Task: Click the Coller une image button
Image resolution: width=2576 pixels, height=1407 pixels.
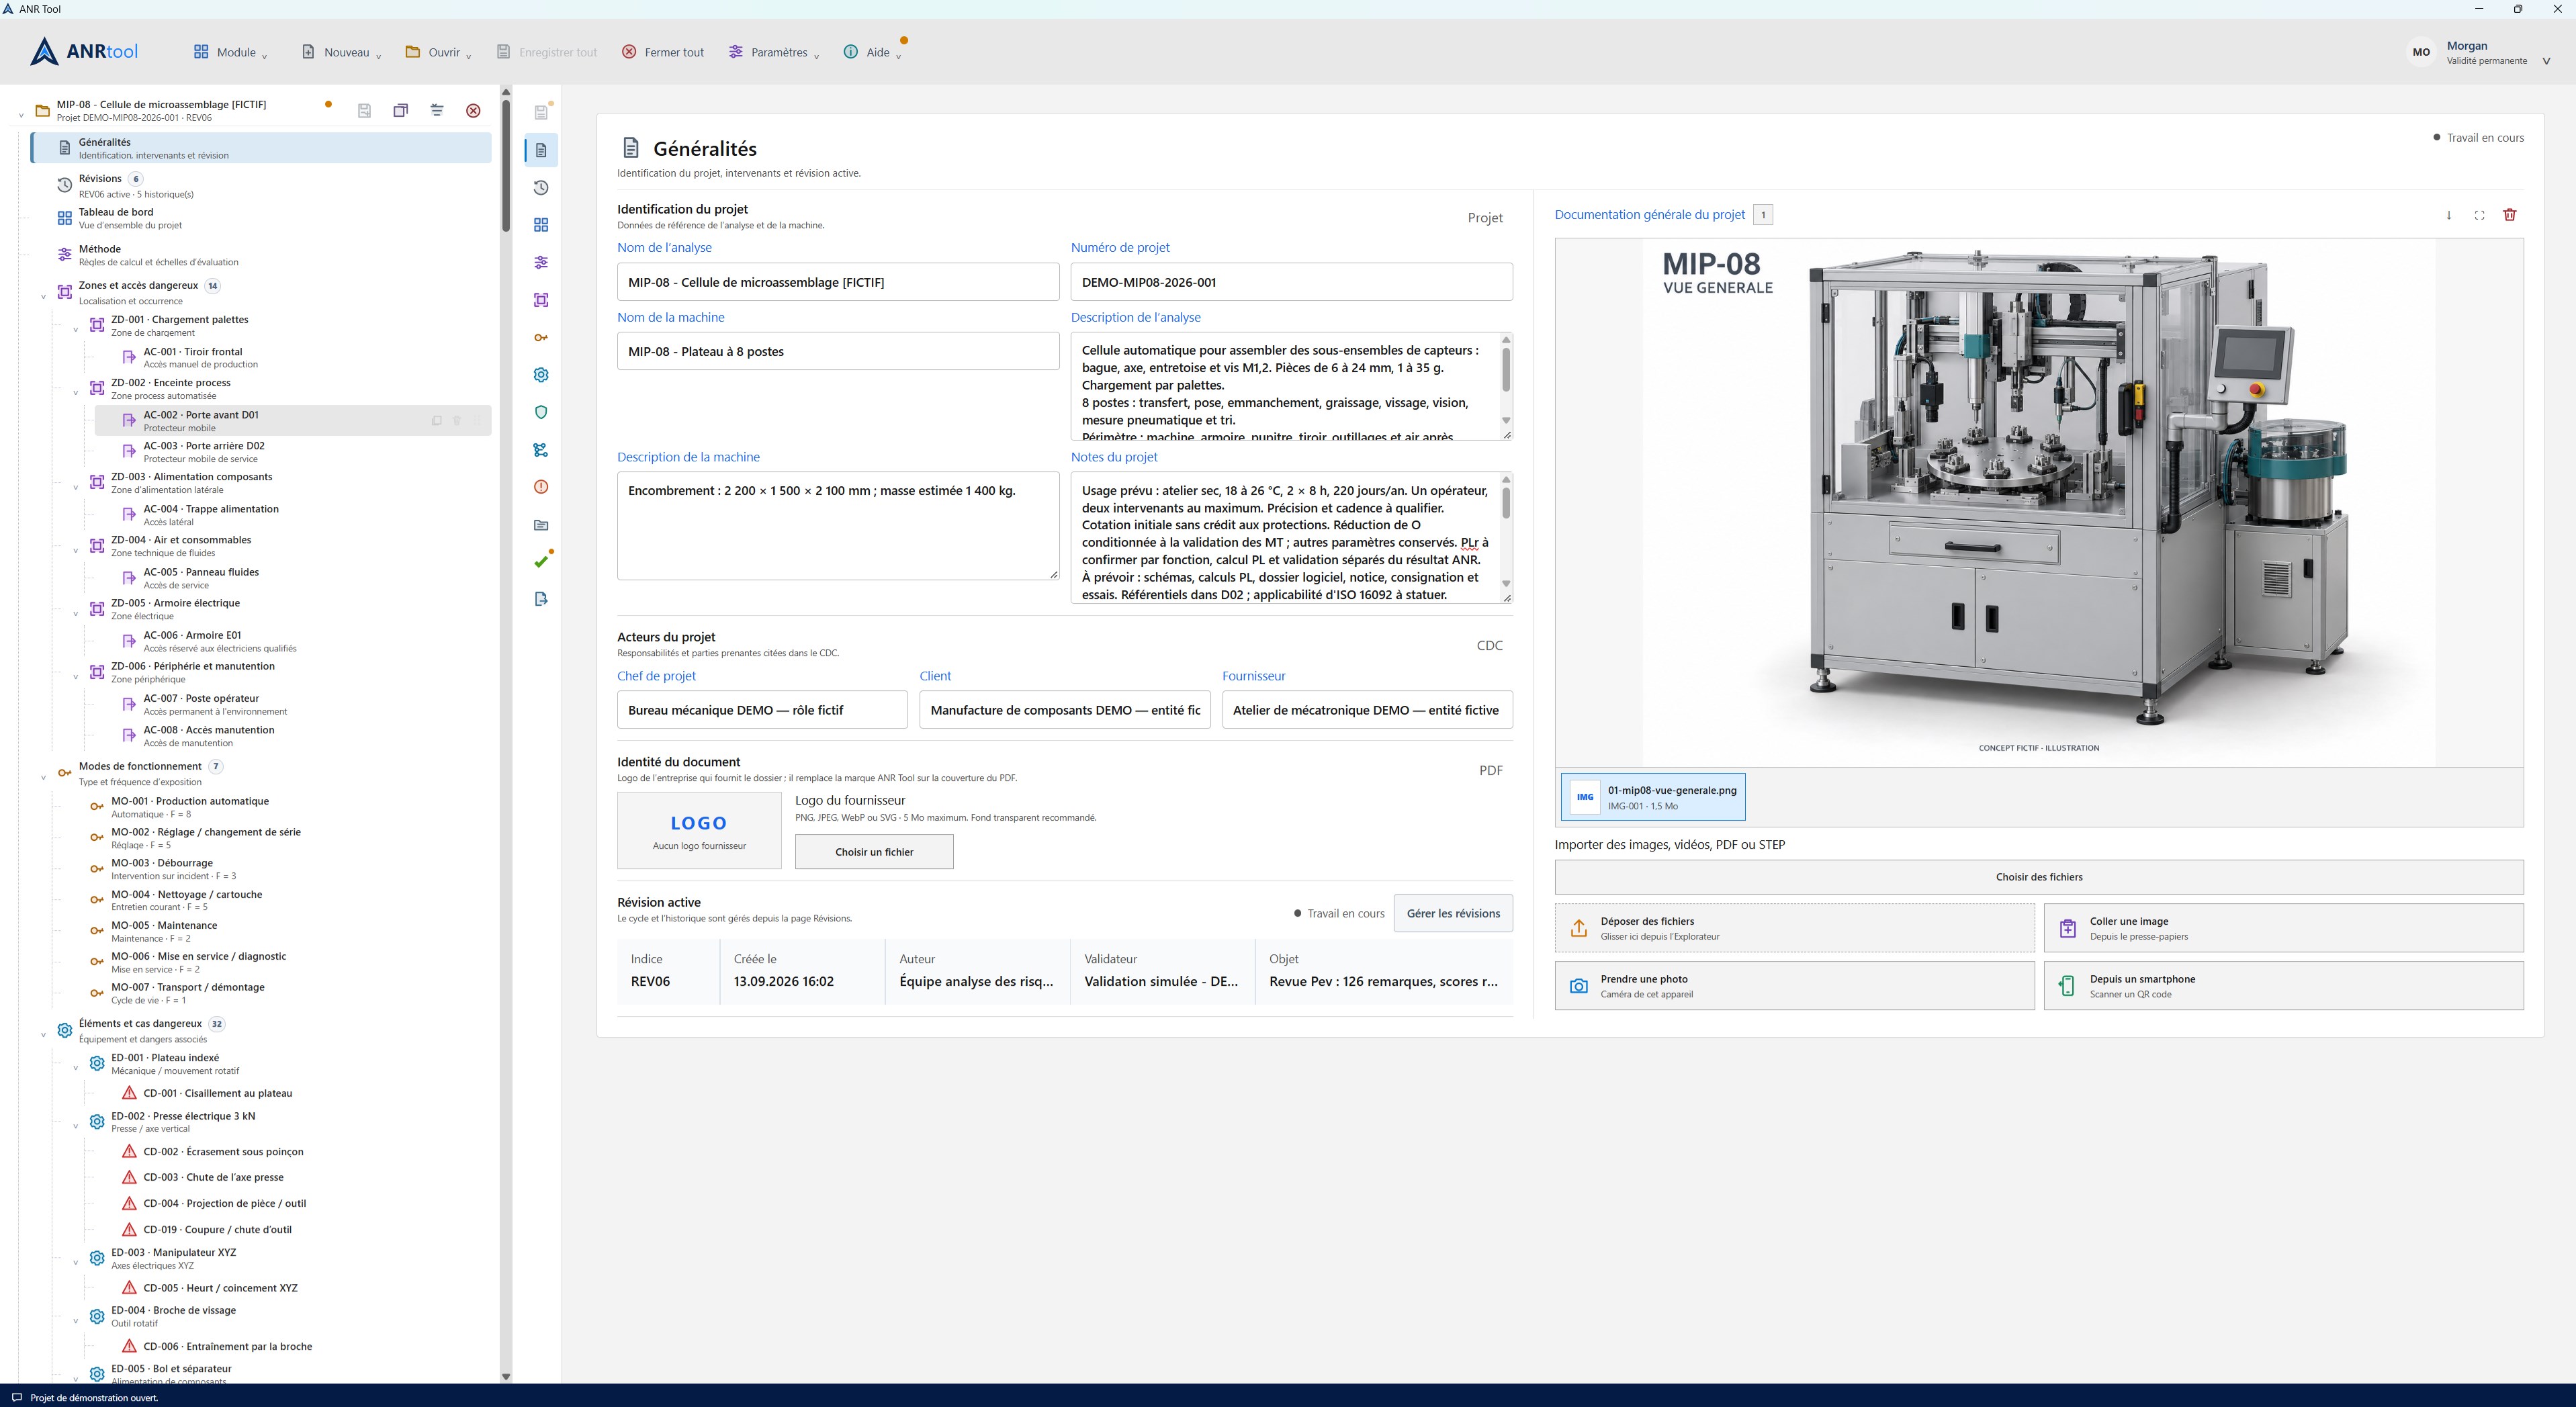Action: point(2283,928)
